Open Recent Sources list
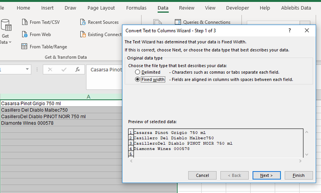 pos(99,22)
